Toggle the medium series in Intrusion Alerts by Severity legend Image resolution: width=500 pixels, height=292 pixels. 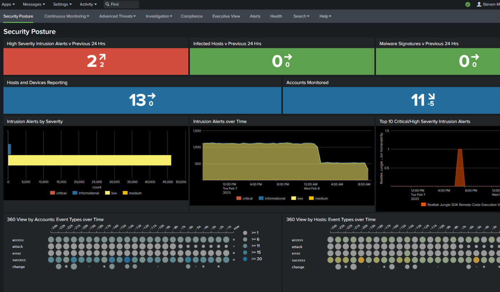(132, 193)
